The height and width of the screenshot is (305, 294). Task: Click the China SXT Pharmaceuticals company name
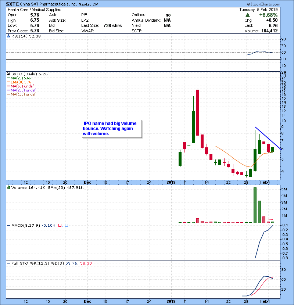point(49,4)
